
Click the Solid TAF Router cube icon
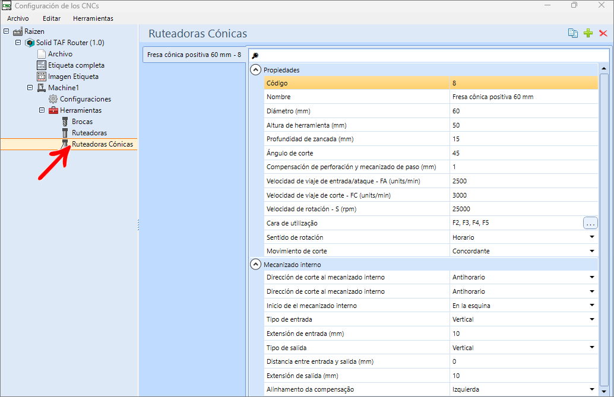pos(30,43)
